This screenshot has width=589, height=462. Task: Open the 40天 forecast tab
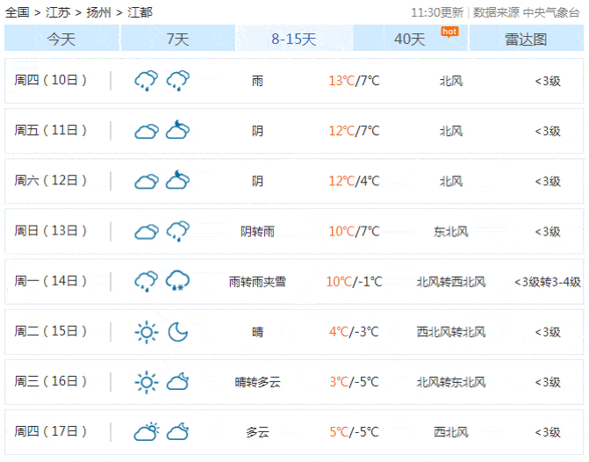[x=409, y=39]
